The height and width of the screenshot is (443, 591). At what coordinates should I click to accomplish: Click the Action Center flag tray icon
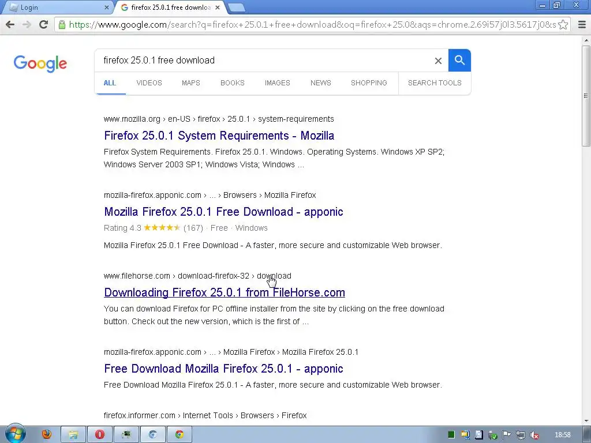[507, 435]
